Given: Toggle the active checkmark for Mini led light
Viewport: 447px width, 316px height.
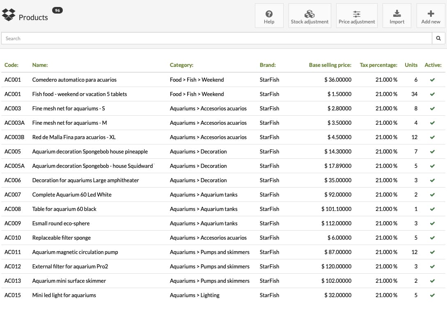Looking at the screenshot, I should (432, 295).
